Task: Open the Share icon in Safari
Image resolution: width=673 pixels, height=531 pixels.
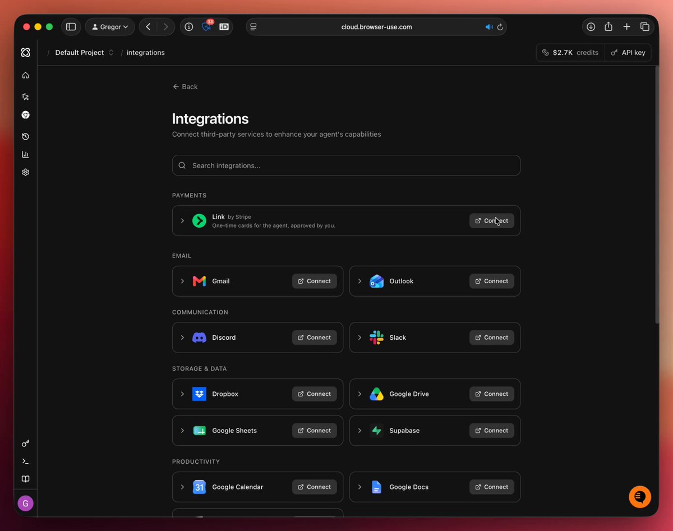Action: (609, 27)
